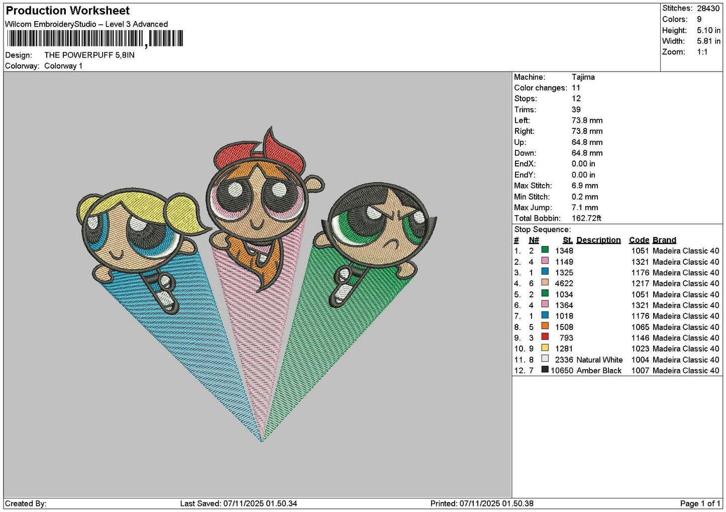Image resolution: width=726 pixels, height=512 pixels.
Task: Select the green swatch beside stitch count 1034
Action: (545, 293)
